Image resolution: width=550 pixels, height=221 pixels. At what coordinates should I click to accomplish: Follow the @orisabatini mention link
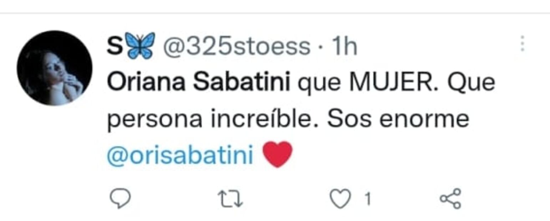pyautogui.click(x=180, y=155)
